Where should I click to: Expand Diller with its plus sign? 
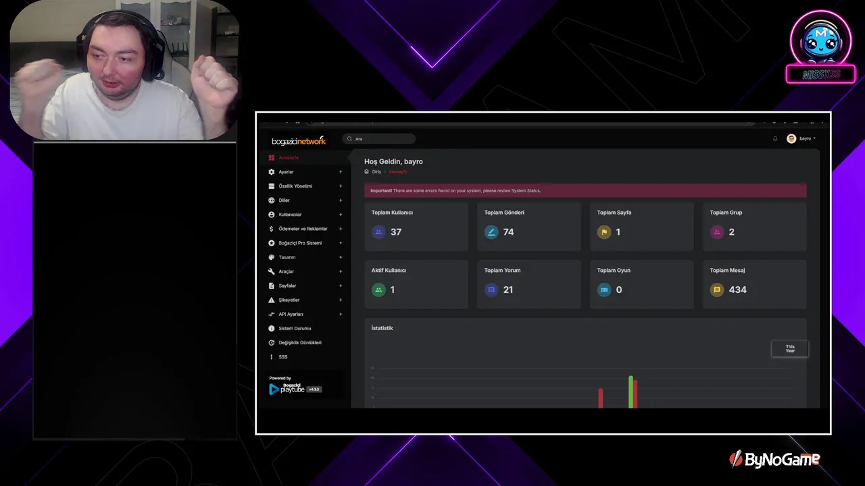341,200
